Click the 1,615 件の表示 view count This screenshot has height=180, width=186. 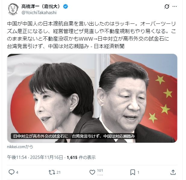(x=81, y=157)
